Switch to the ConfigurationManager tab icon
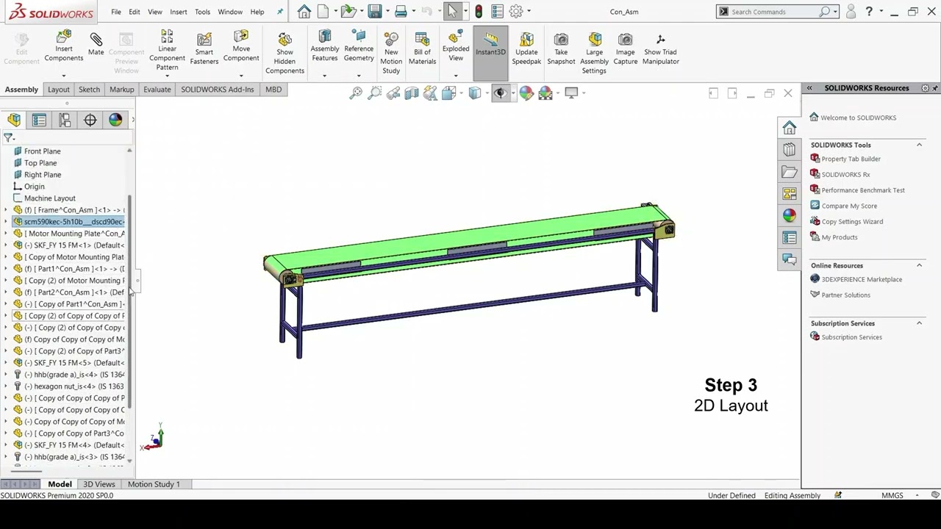This screenshot has height=529, width=941. [65, 120]
